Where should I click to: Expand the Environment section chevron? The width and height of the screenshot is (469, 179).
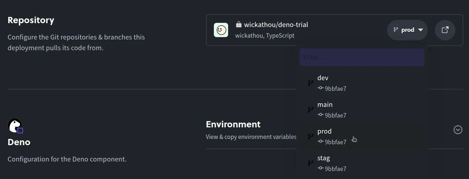click(458, 130)
